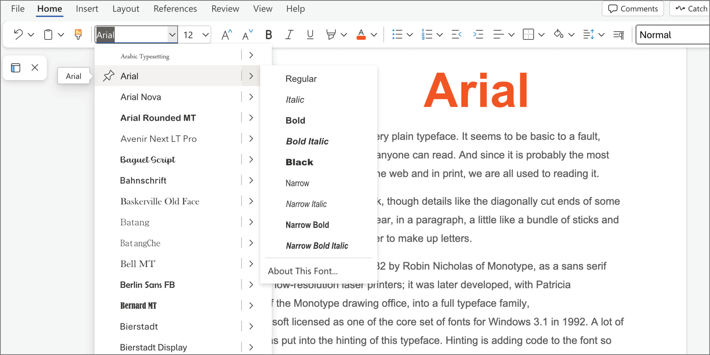Click the Decrease Font Size icon

(247, 34)
